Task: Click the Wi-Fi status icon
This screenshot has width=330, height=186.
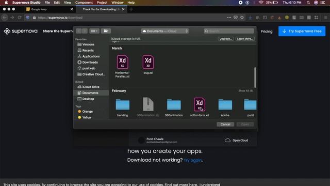Action: pos(261,3)
